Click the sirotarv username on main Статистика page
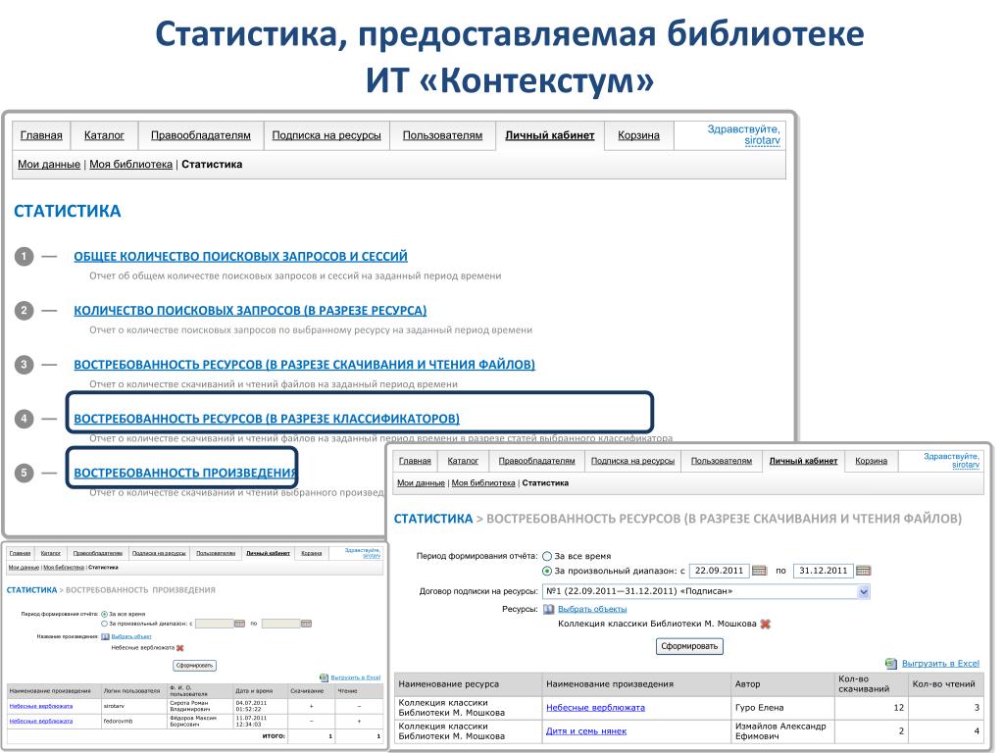Screen dimensions: 1004x753 point(763,140)
